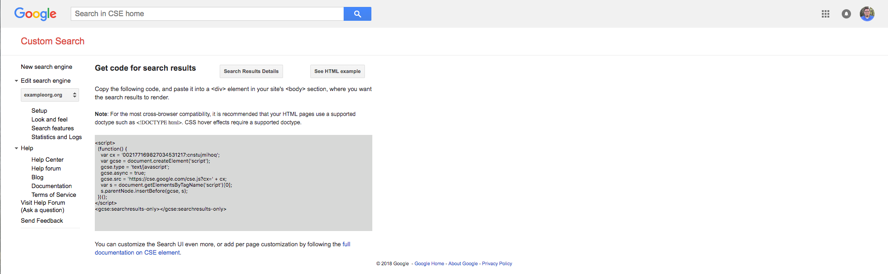Open the Help forum link

46,169
